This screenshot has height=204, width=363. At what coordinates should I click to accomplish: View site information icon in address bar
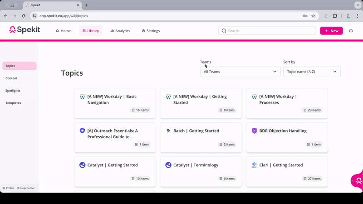click(34, 16)
